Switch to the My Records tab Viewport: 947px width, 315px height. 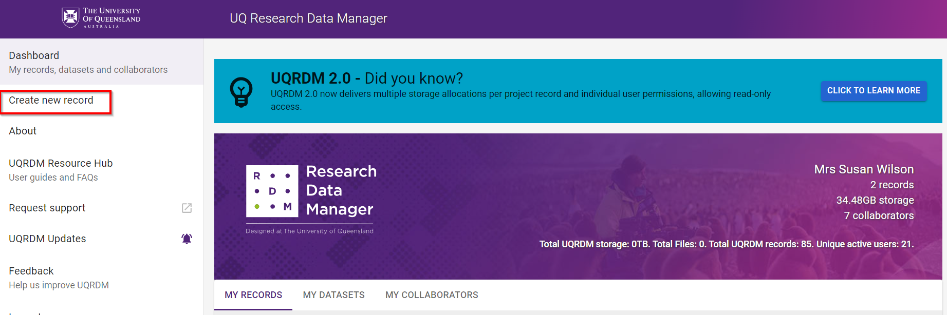tap(253, 295)
